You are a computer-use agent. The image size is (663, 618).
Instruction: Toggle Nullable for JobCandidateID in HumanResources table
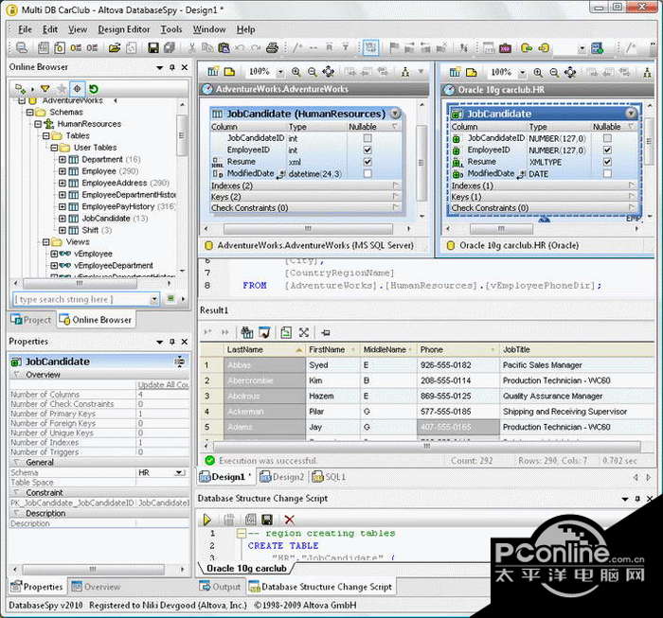click(x=367, y=138)
